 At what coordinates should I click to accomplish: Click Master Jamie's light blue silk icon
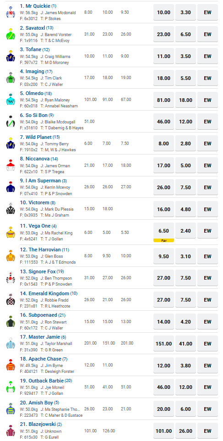(x=11, y=343)
